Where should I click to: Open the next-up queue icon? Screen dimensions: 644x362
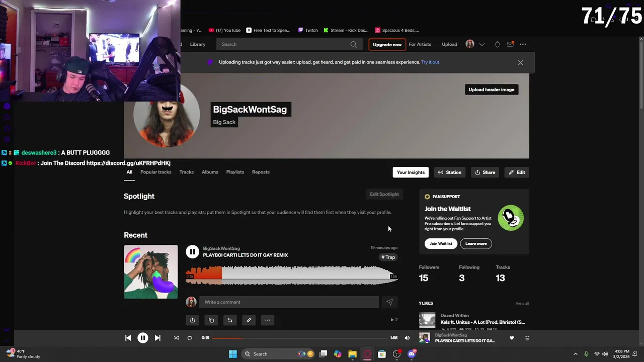click(x=527, y=338)
